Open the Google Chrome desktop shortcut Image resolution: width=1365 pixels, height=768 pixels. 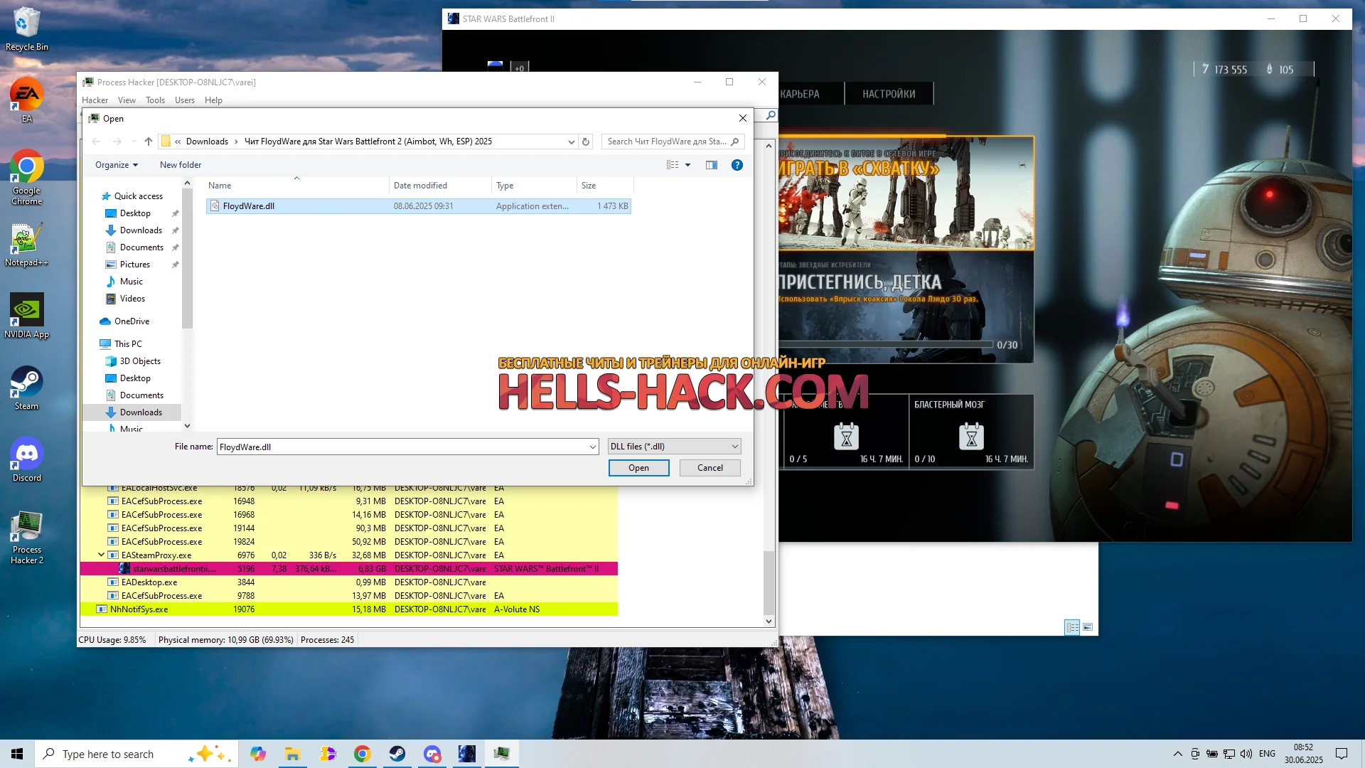pos(27,177)
